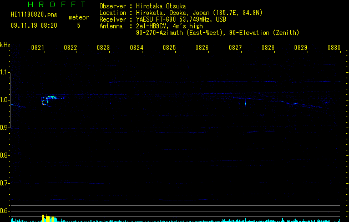Viewport: 349px width, 222px height.
Task: Click the 0.6 kHz axis label
Action: coord(5,211)
